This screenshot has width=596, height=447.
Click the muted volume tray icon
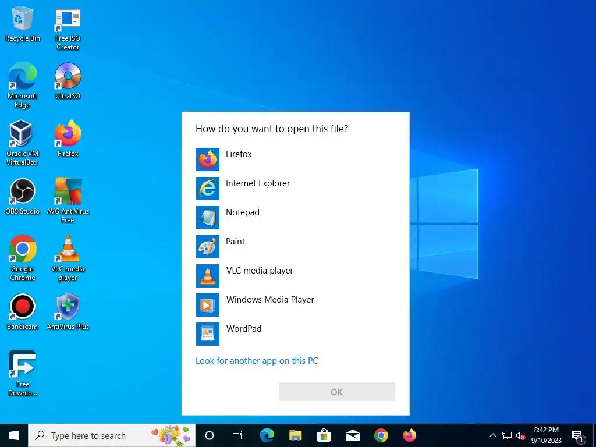pyautogui.click(x=521, y=435)
